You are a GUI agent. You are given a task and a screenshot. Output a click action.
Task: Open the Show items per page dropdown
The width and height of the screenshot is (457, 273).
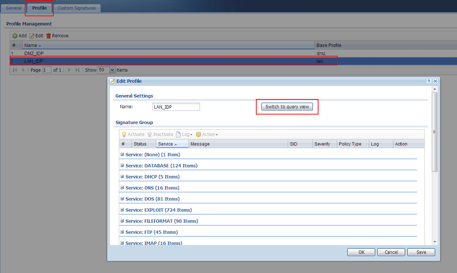click(113, 70)
